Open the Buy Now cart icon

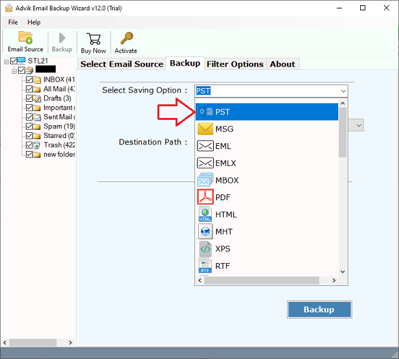click(x=93, y=39)
